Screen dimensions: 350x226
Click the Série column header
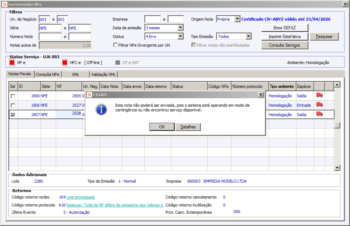pyautogui.click(x=48, y=87)
